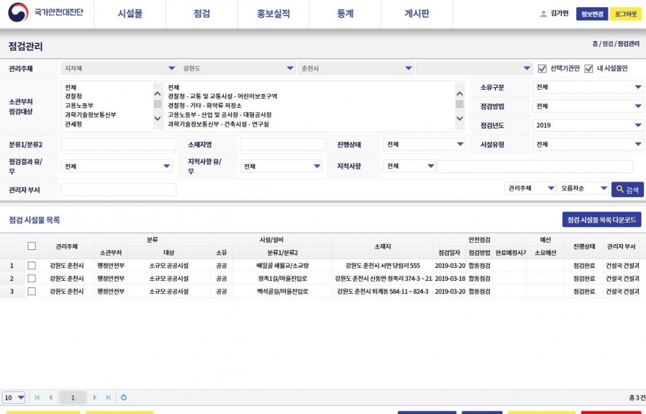The height and width of the screenshot is (414, 646).
Task: Click the 정보변경 button
Action: click(592, 14)
